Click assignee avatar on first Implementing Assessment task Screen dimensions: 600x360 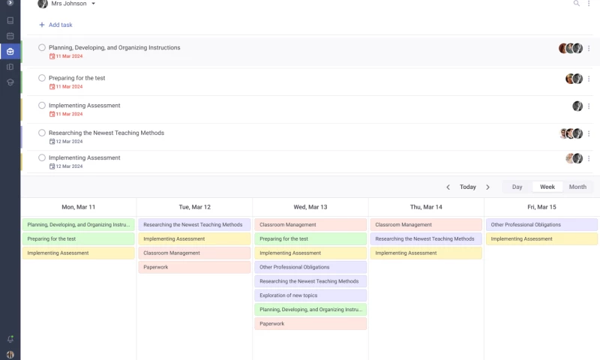pos(577,106)
